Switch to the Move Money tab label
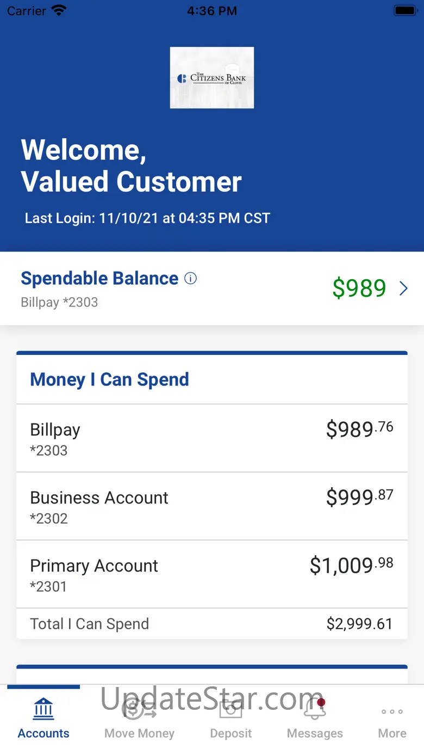 point(139,733)
